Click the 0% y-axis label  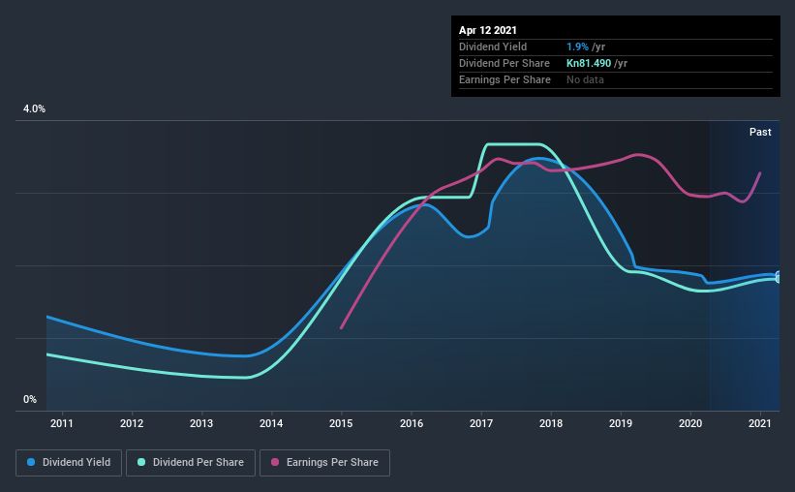tap(30, 400)
